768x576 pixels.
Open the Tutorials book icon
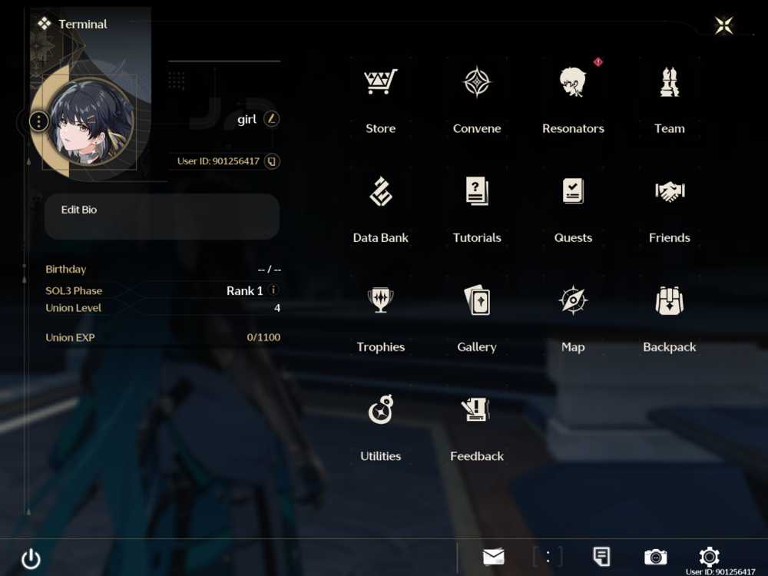[477, 191]
